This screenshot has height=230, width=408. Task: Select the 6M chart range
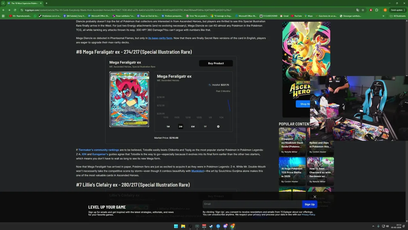(x=193, y=126)
